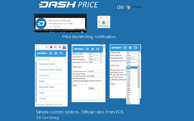Viewport: 194px width, 121px height.
Task: Open the Cryptowatch (Chart) quicklink
Action: point(47,64)
